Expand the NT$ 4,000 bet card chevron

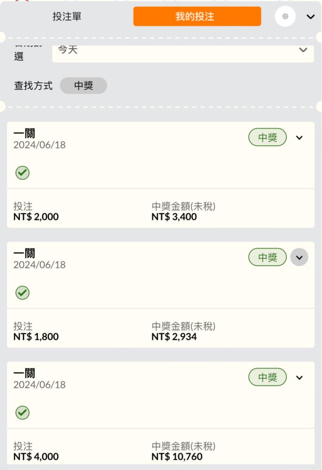[299, 377]
